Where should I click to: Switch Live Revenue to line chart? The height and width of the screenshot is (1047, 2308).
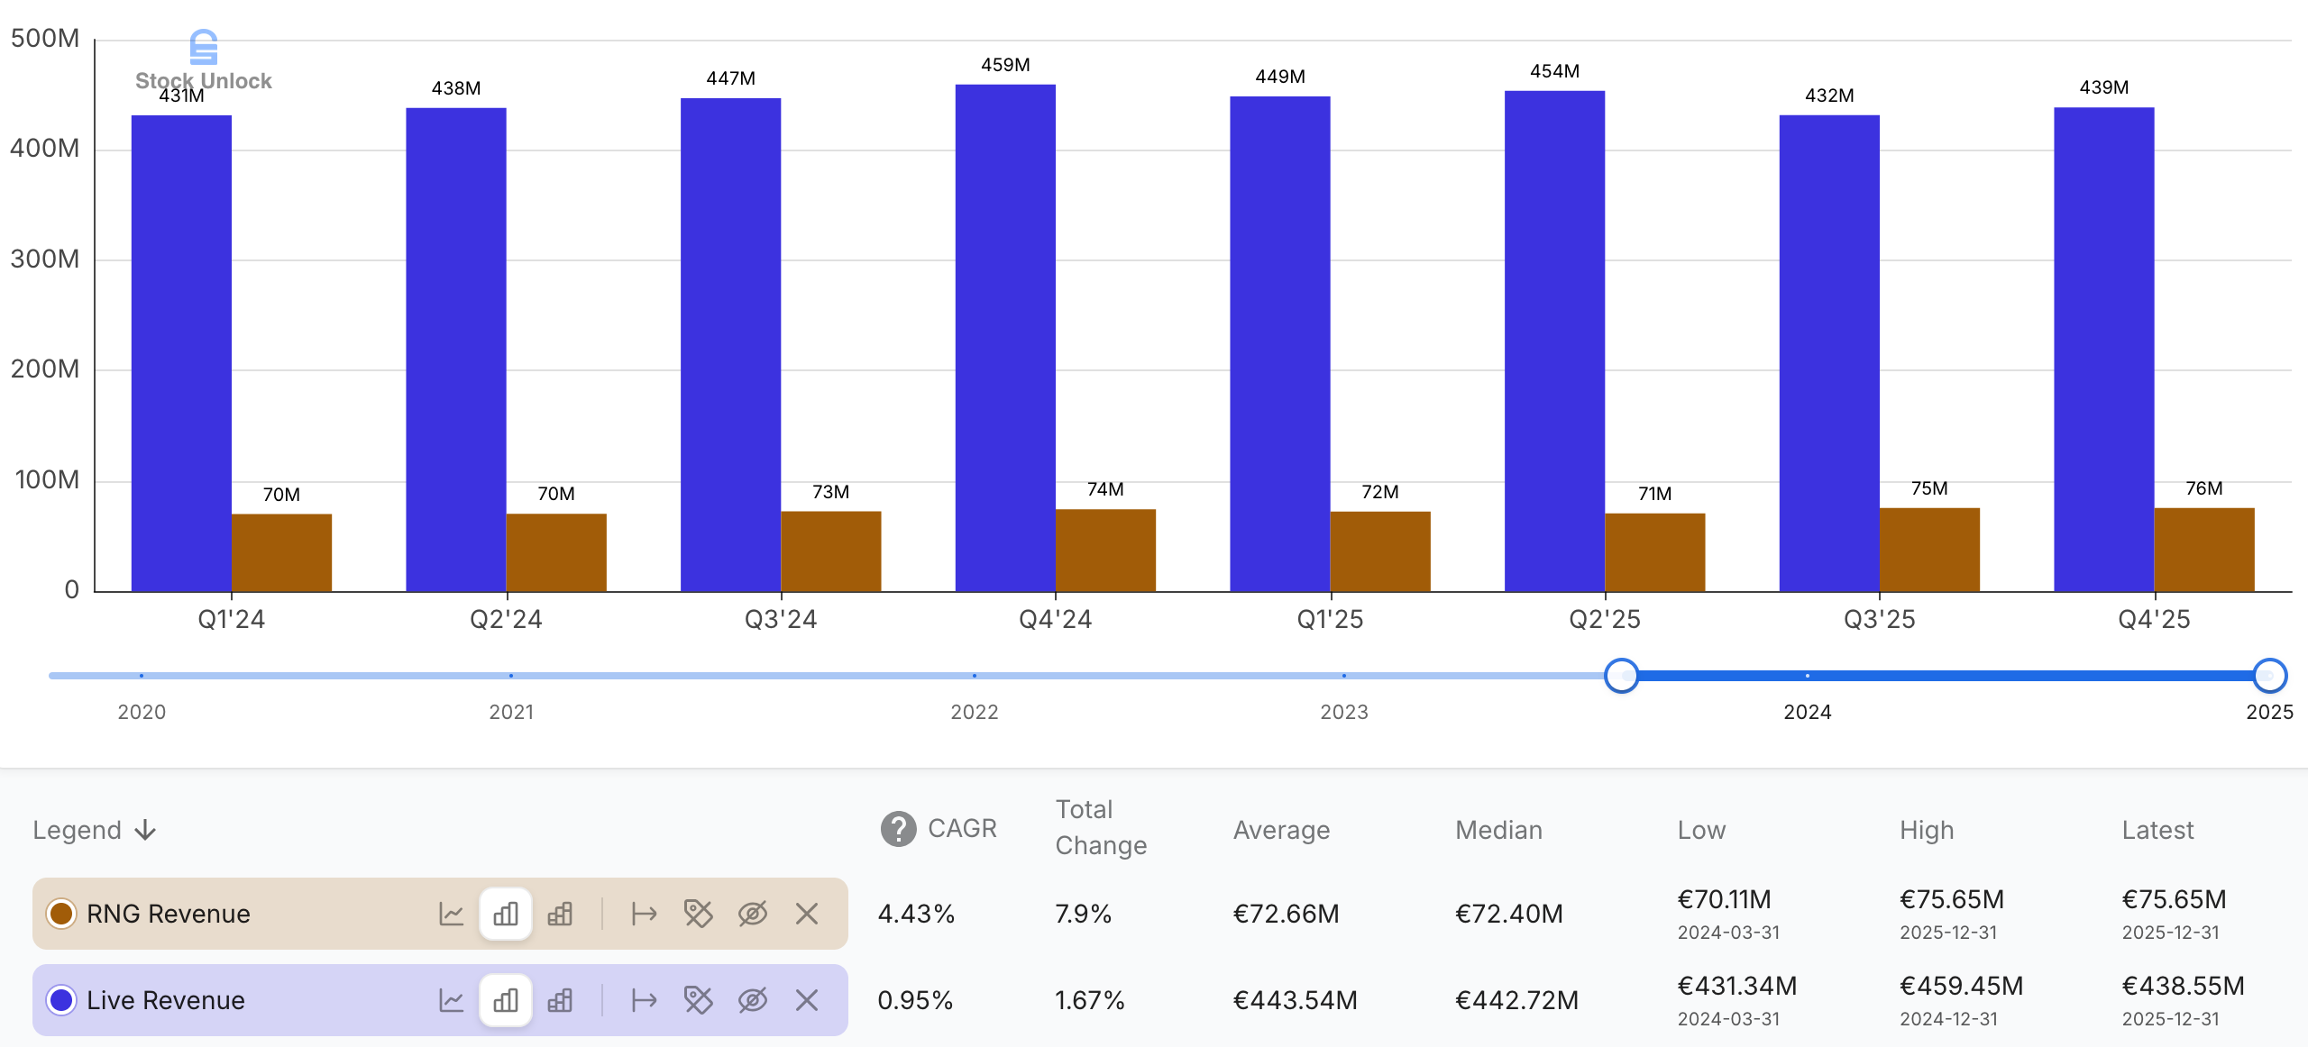[451, 1000]
